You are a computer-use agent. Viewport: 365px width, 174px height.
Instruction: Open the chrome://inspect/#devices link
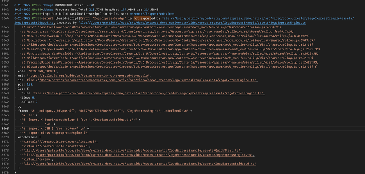152,14
